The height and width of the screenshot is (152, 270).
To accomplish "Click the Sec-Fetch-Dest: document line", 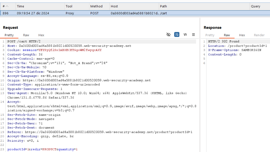I will (31, 127).
